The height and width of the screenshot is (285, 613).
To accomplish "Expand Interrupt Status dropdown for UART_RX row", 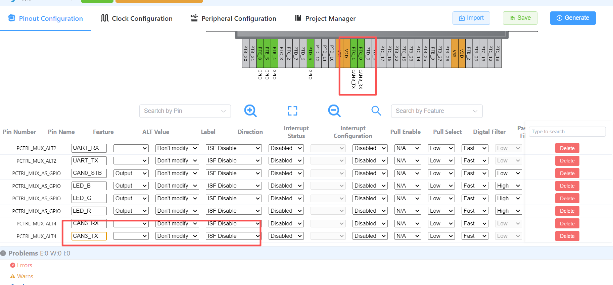I will [x=234, y=148].
